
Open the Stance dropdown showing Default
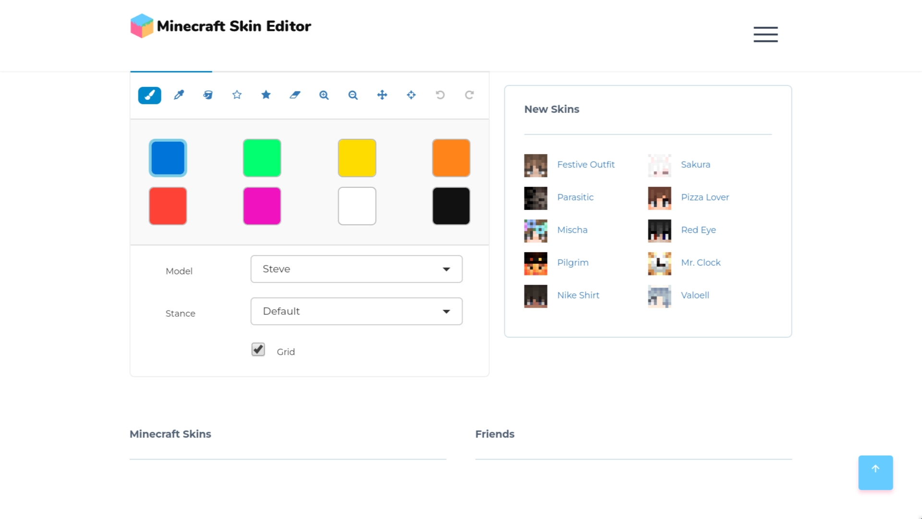[x=356, y=311]
